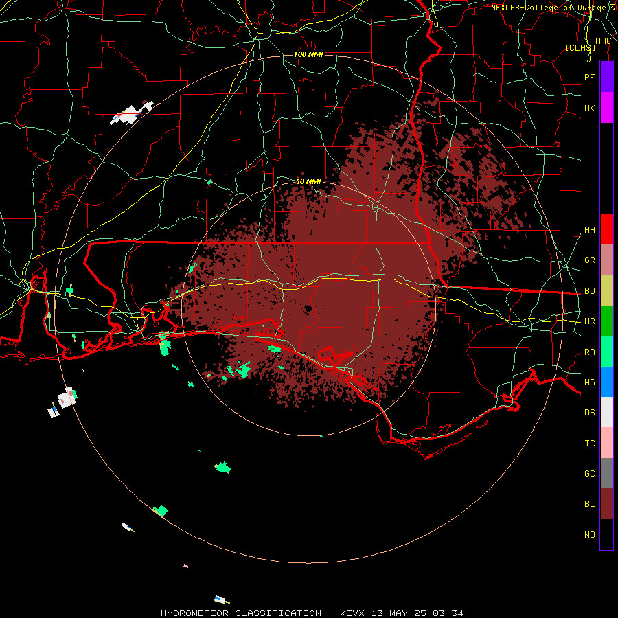Click the HR legend label
618x618 pixels.
[589, 321]
